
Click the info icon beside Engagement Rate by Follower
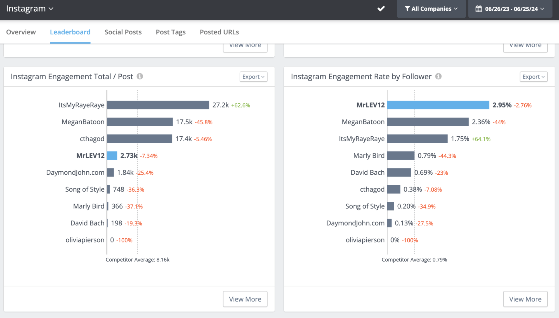click(438, 76)
